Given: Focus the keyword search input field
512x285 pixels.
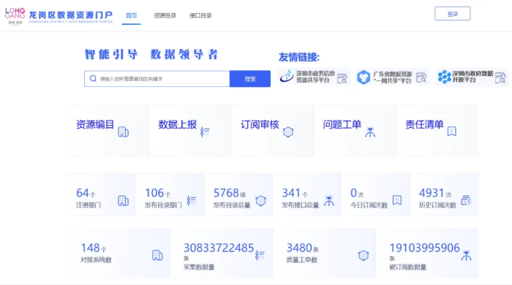Looking at the screenshot, I should click(x=157, y=79).
